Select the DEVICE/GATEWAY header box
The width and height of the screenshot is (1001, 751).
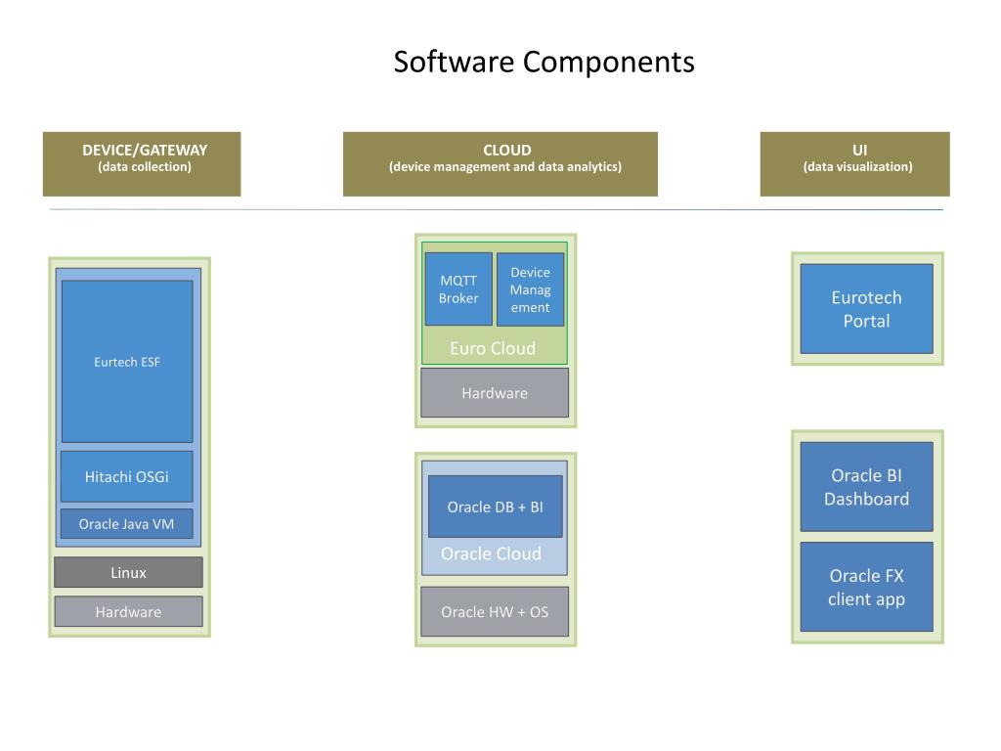pyautogui.click(x=142, y=164)
